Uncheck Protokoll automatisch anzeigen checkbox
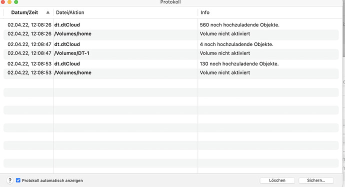This screenshot has height=187, width=345. click(18, 180)
